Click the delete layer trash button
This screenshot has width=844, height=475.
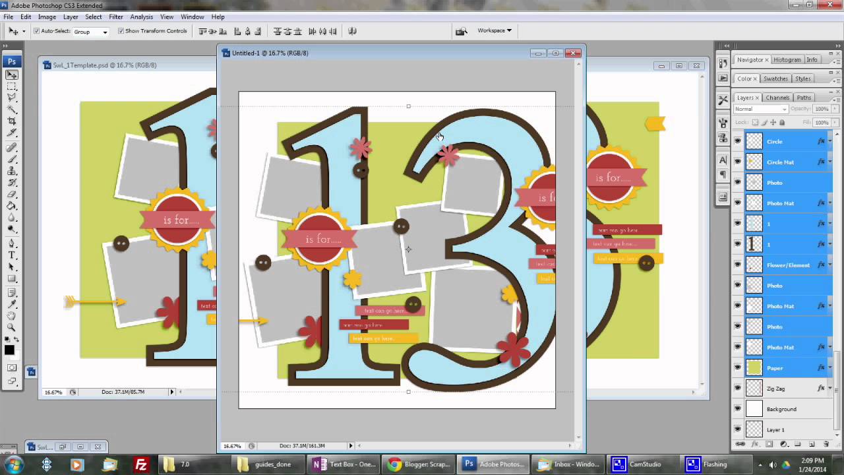tap(826, 445)
